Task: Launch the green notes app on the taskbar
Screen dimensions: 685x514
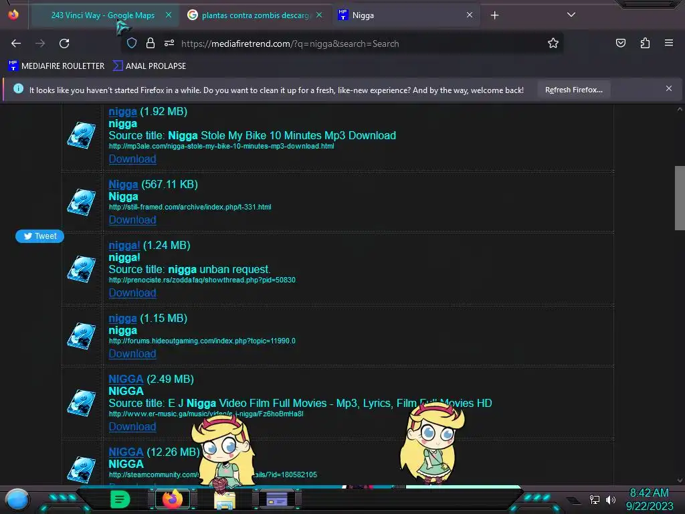Action: click(120, 499)
